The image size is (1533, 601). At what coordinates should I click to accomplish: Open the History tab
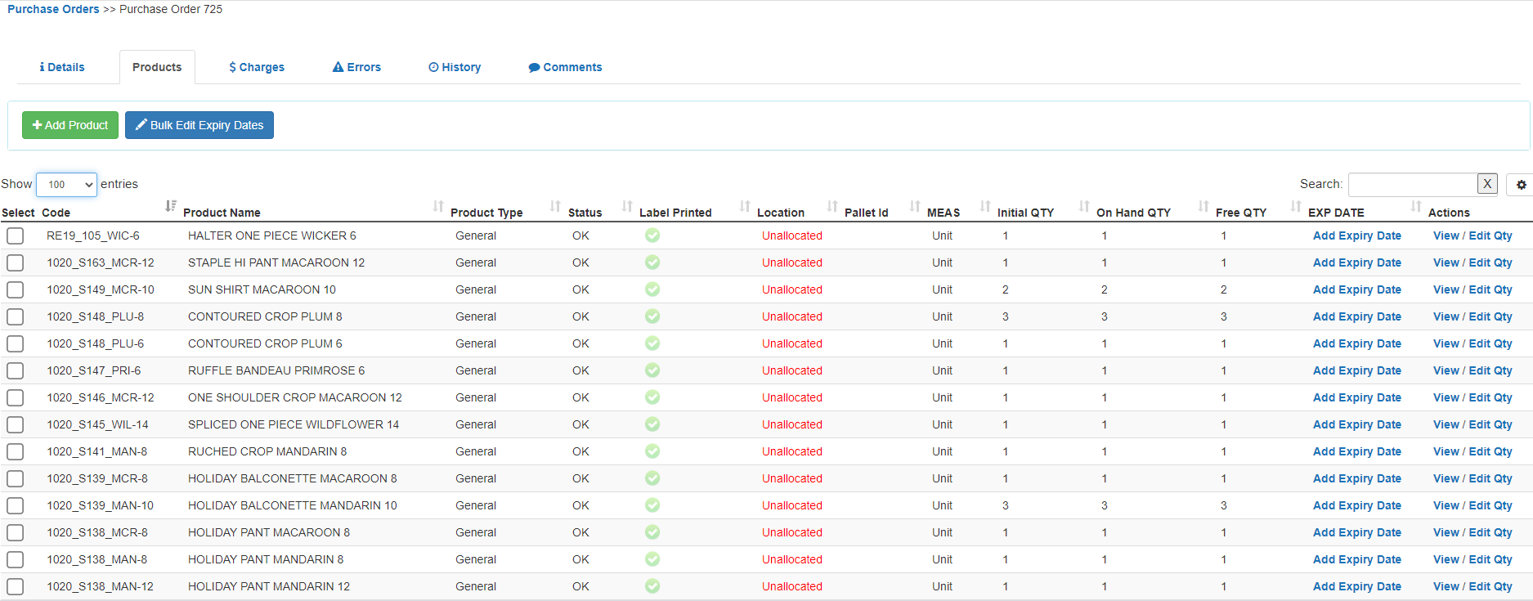click(x=455, y=67)
